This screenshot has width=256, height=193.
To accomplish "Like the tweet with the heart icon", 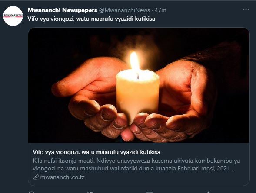I will coord(150,192).
